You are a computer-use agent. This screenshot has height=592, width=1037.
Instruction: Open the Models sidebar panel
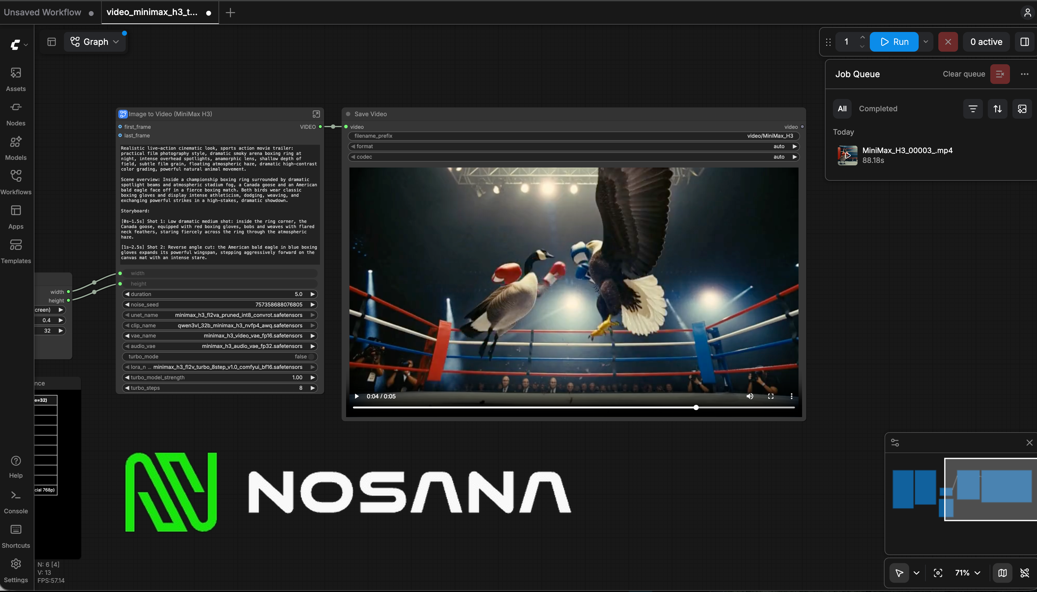16,148
